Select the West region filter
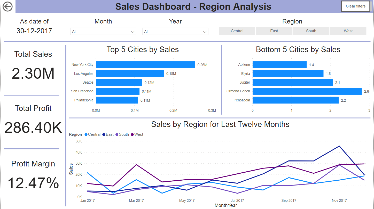The height and width of the screenshot is (209, 374). [348, 31]
